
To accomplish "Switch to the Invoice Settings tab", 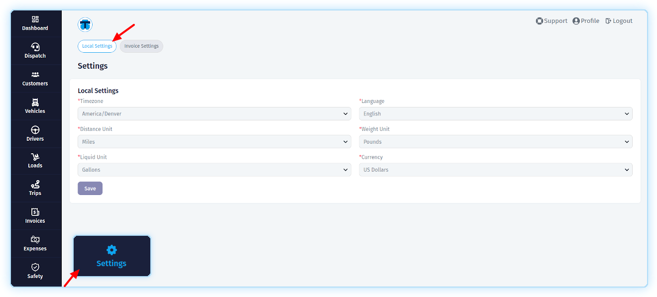I will coord(141,46).
